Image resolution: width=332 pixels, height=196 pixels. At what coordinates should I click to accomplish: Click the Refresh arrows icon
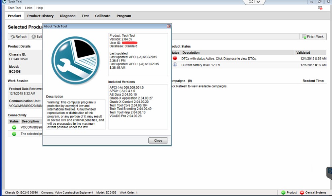[x=13, y=36]
